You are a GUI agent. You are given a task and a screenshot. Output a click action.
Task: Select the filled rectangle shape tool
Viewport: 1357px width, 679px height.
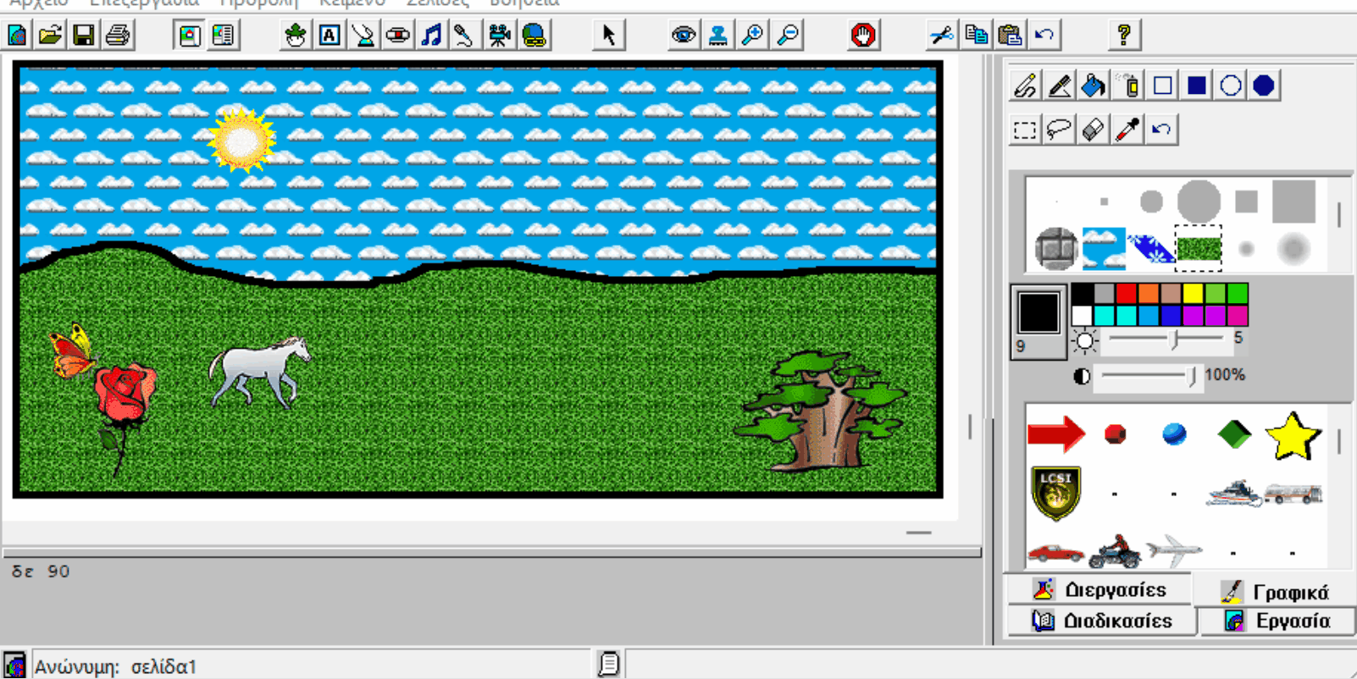tap(1197, 86)
